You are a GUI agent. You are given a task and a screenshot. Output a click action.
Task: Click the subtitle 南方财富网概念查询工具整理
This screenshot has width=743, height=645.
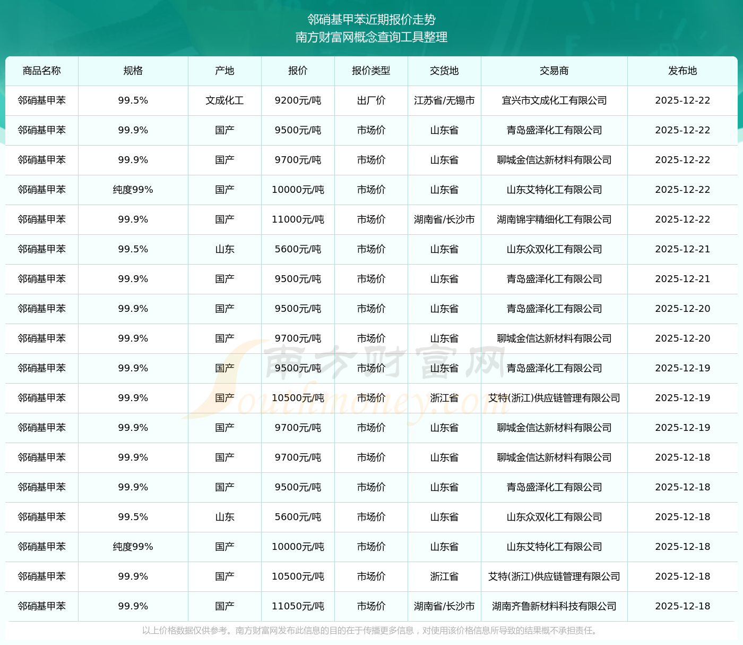[371, 37]
